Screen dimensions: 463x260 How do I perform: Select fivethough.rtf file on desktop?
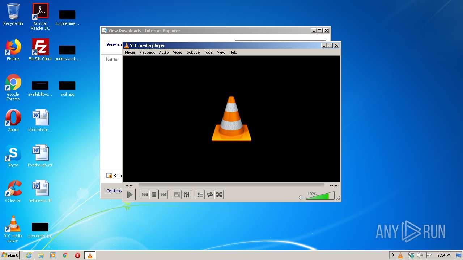(x=40, y=156)
